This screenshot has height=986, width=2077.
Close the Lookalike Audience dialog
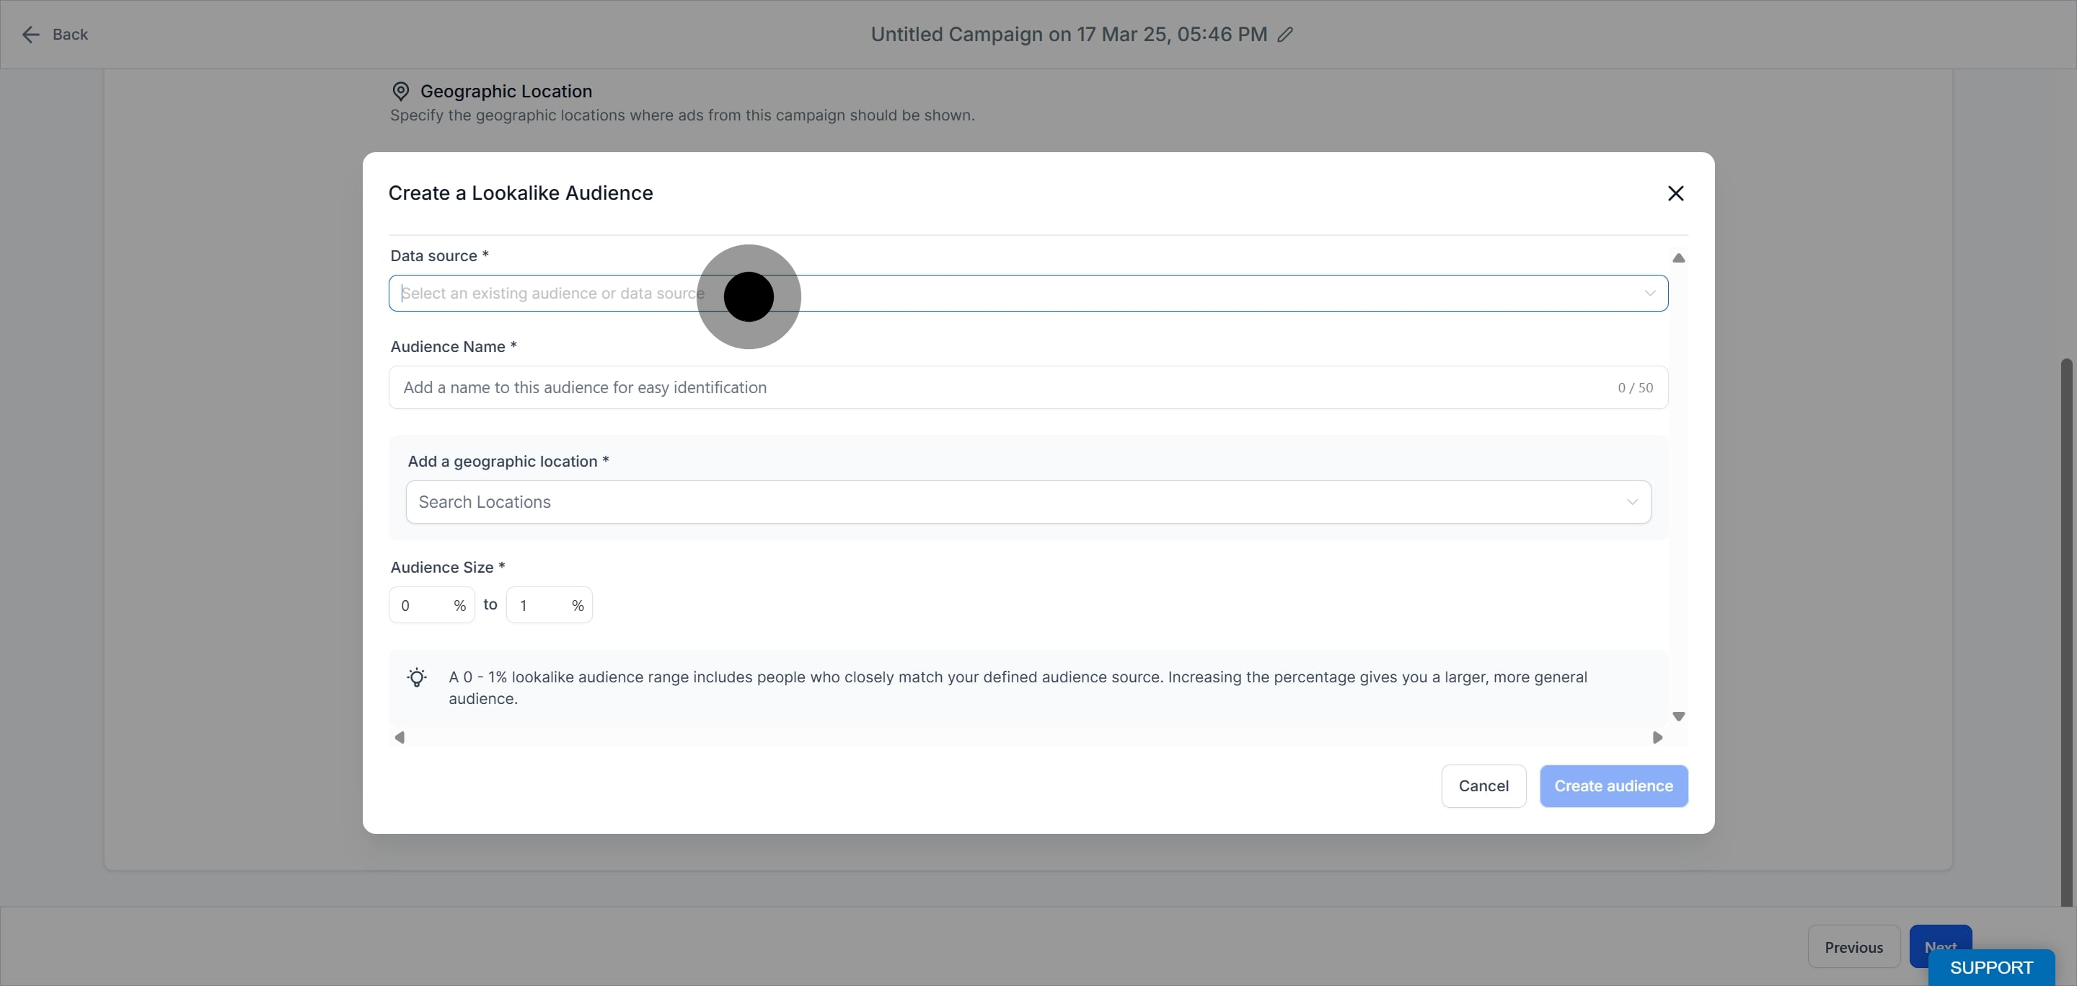click(1675, 193)
